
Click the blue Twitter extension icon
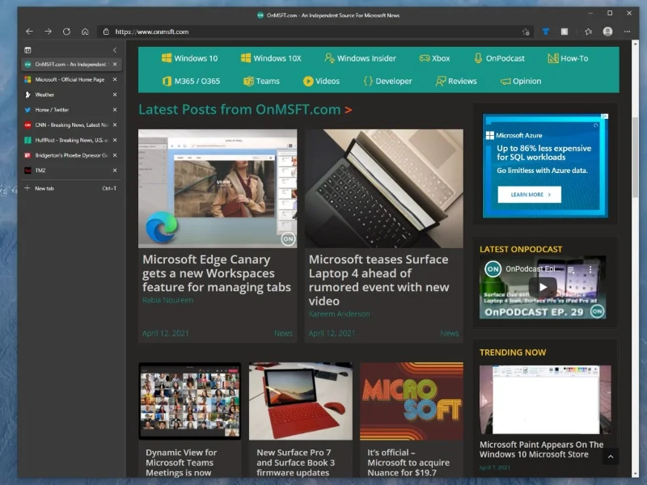(546, 32)
